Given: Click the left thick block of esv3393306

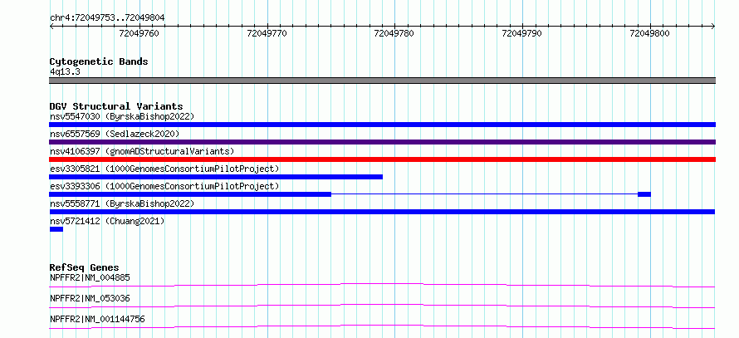Looking at the screenshot, I should click(190, 194).
